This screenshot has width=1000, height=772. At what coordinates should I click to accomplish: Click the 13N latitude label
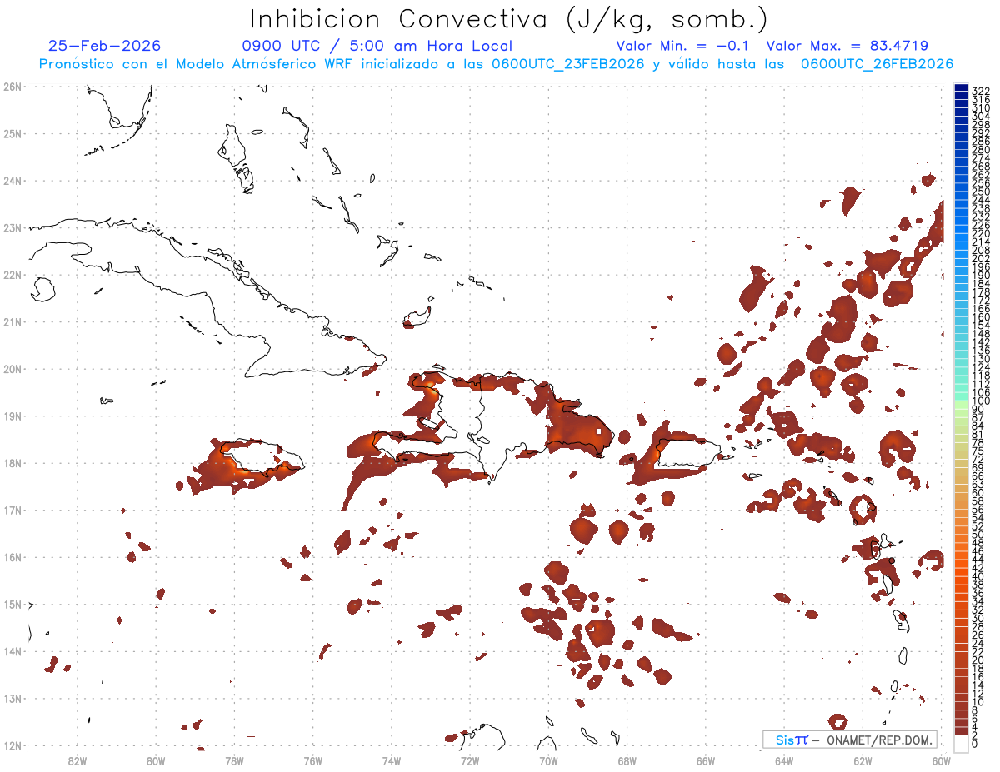12,698
